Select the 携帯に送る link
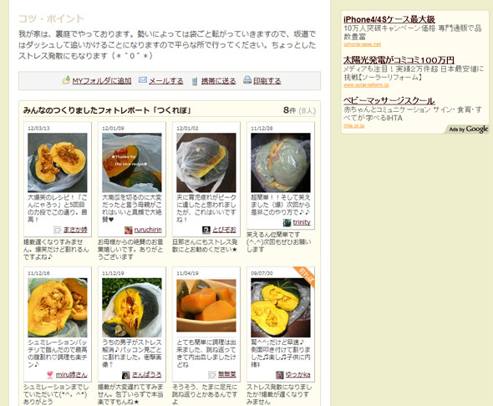Image resolution: width=493 pixels, height=406 pixels. tap(219, 81)
